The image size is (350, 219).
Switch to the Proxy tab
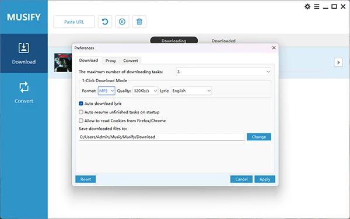(111, 61)
